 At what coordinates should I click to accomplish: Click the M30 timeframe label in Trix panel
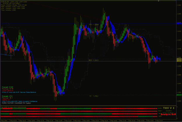[x=160, y=111]
